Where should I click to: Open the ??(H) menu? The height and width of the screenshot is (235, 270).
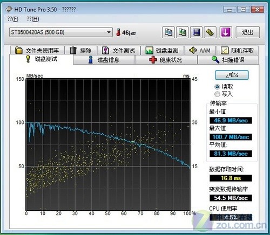[33, 19]
